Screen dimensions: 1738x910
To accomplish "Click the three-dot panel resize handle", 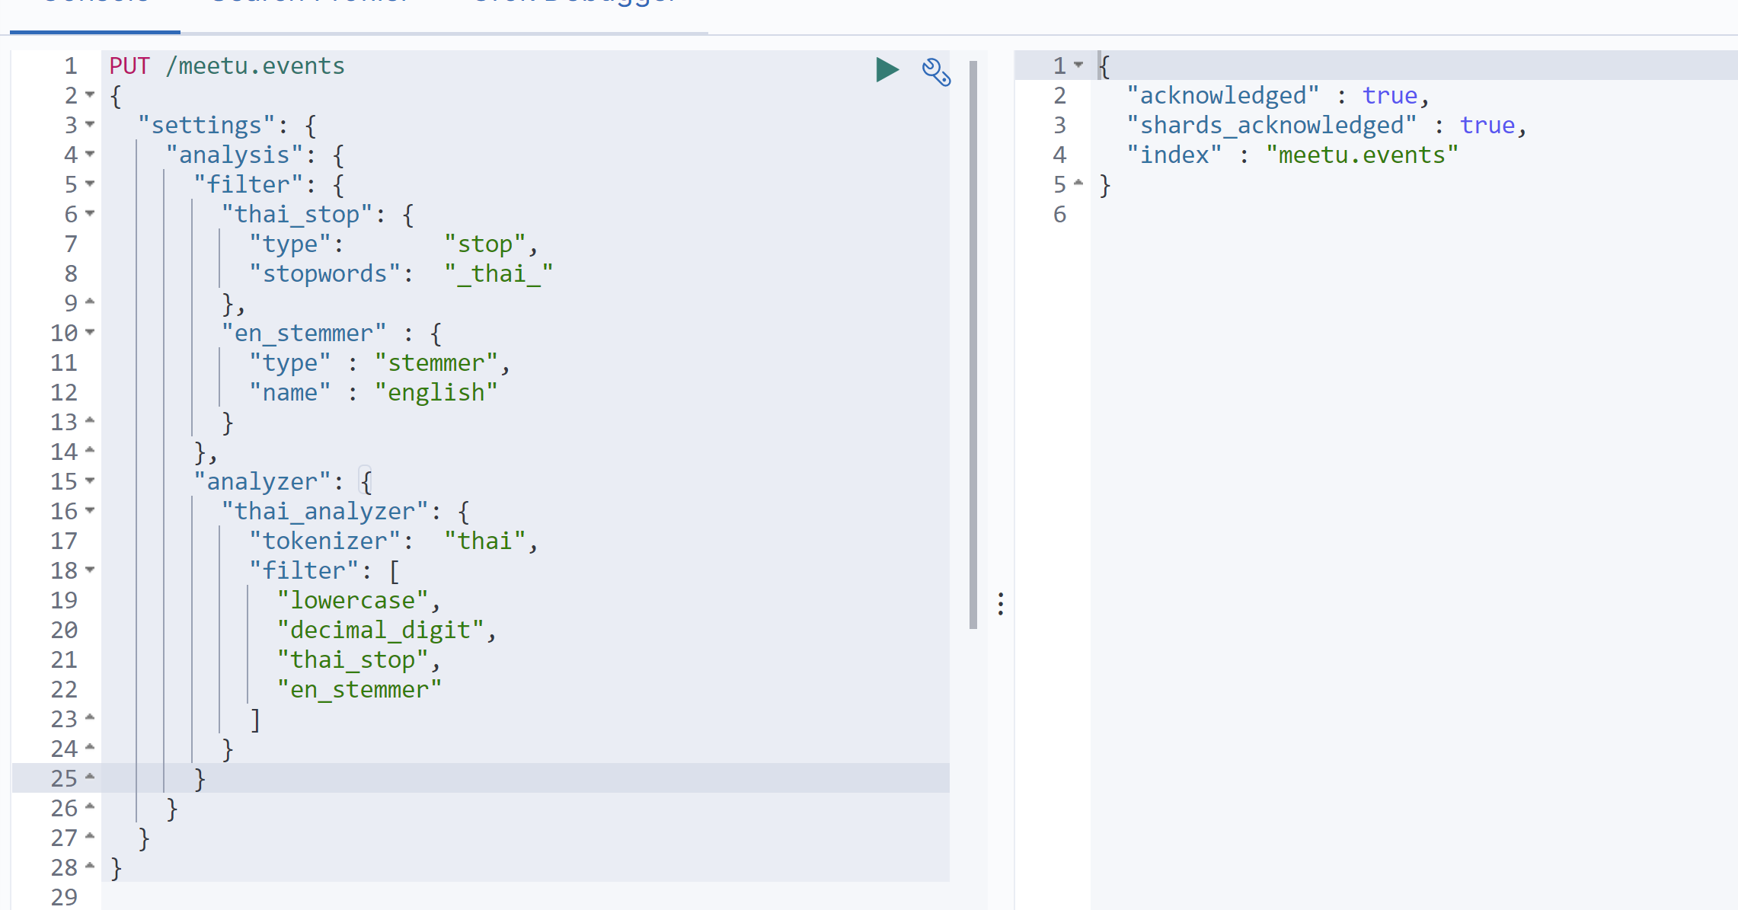I will click(1001, 604).
